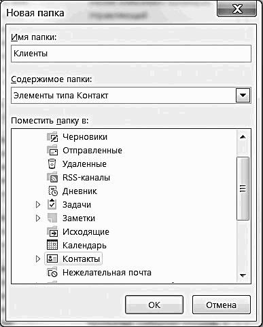Click the Черновики folder icon
This screenshot has width=263, height=327.
pyautogui.click(x=52, y=137)
